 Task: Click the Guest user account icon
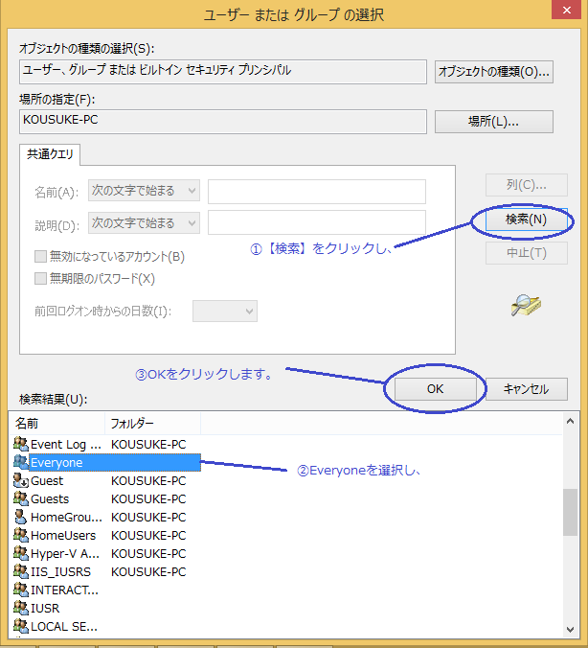(x=21, y=480)
